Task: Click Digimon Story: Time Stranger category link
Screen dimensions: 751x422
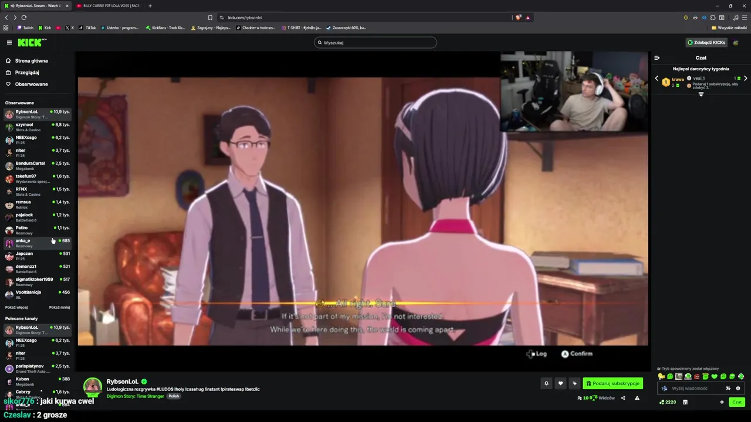Action: 136,396
